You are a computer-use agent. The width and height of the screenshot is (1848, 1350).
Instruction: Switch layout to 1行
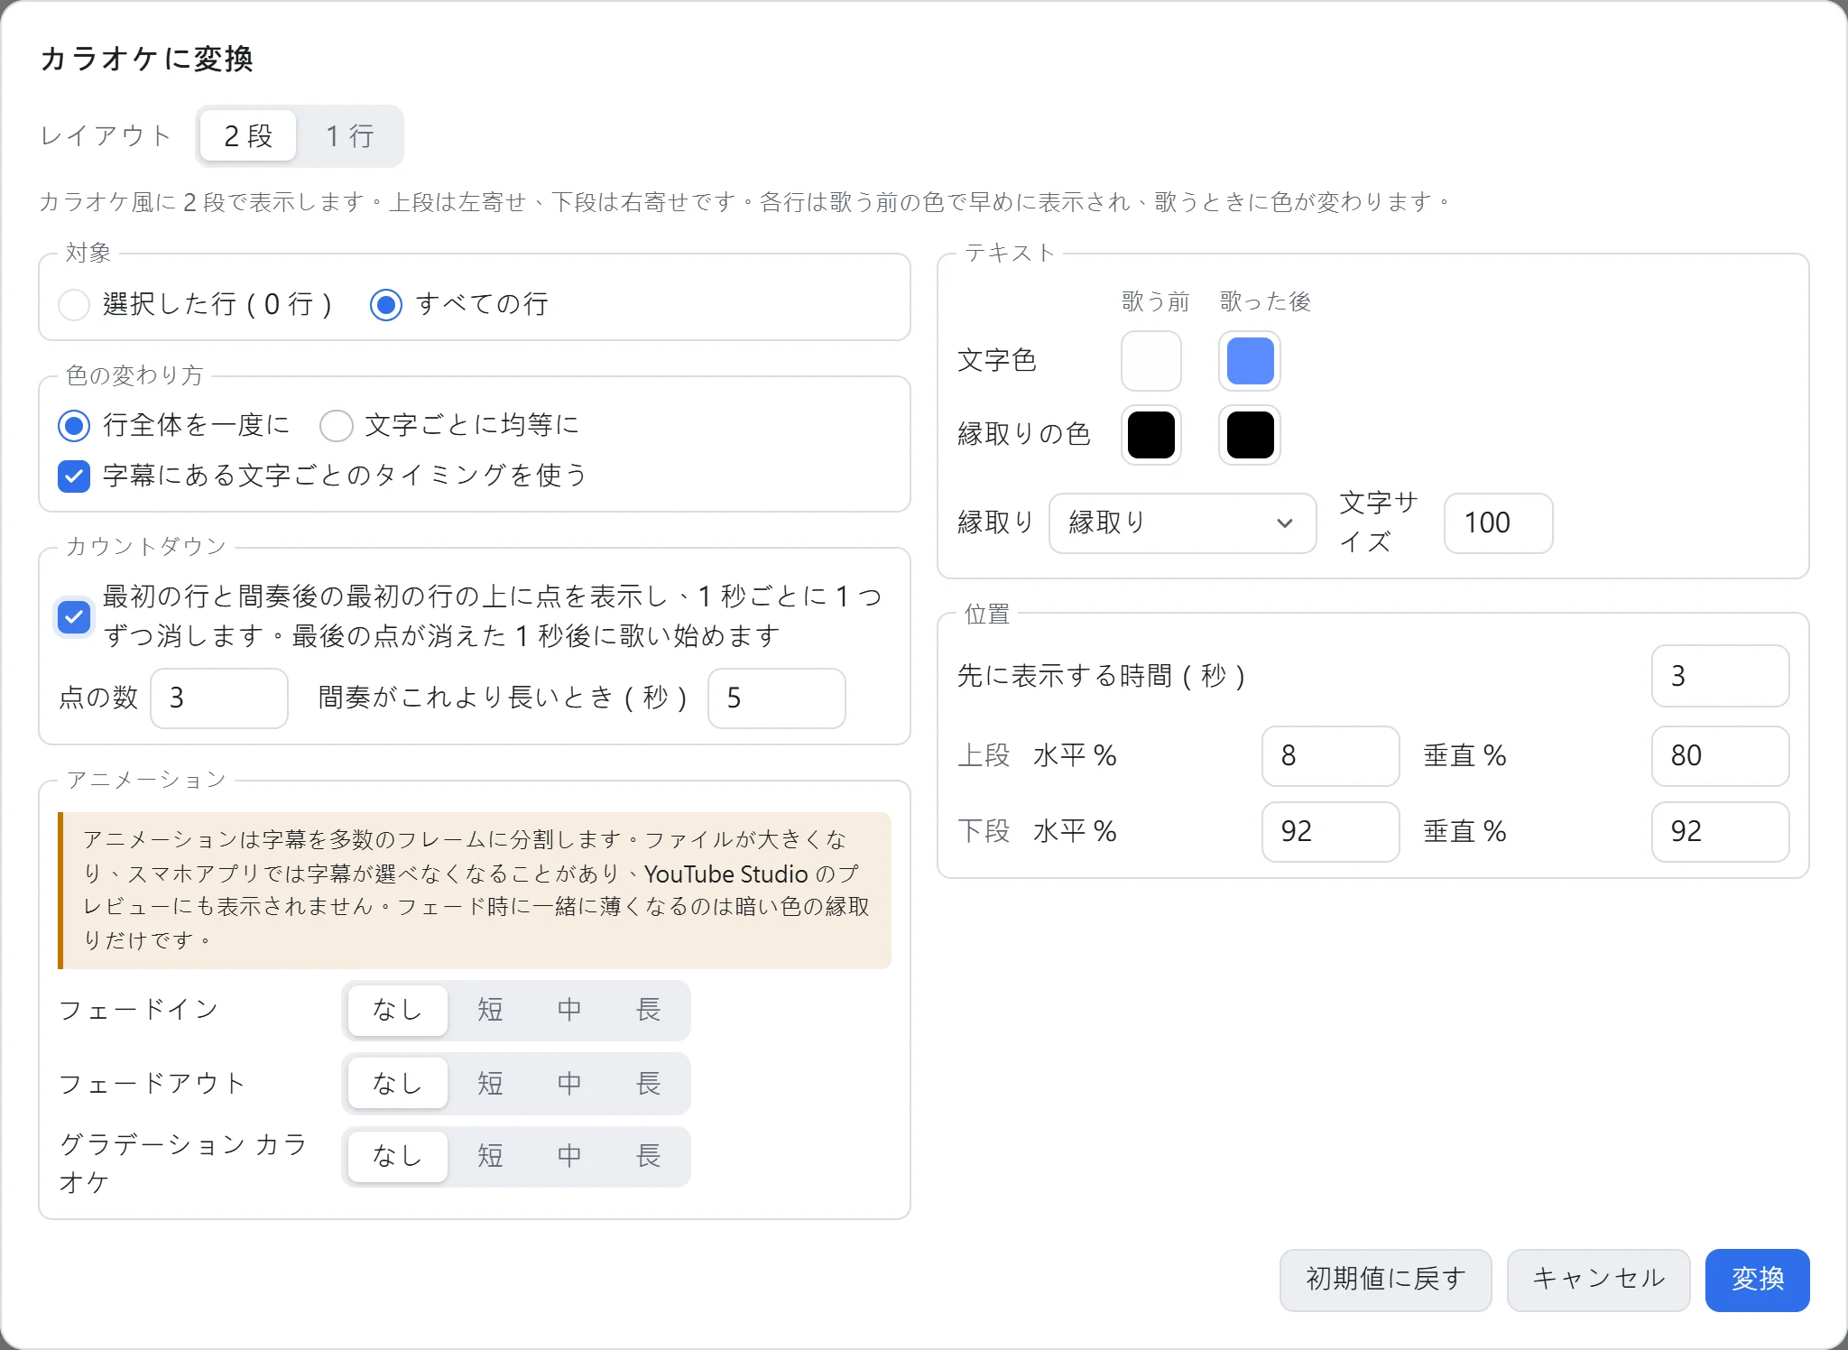click(350, 136)
